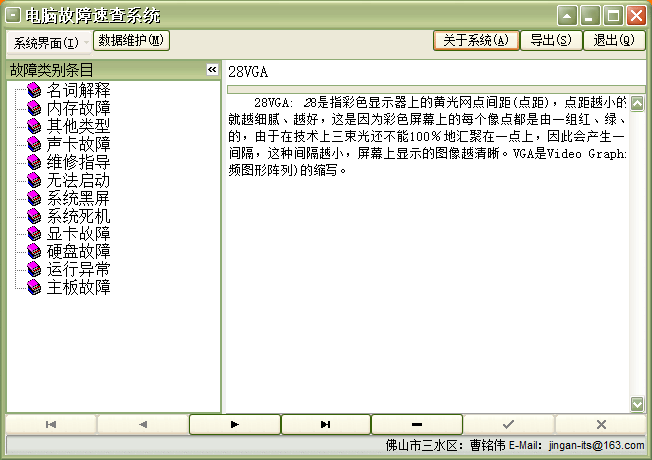This screenshot has height=460, width=652.
Task: Jump to the last record
Action: pos(326,424)
